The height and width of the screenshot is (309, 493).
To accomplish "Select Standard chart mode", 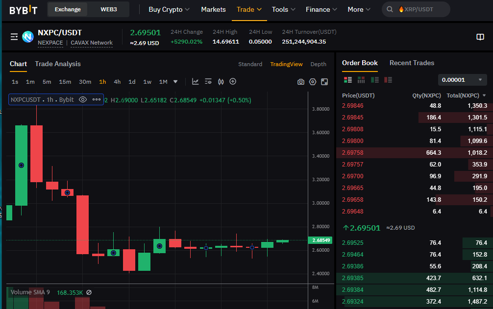I will (250, 64).
